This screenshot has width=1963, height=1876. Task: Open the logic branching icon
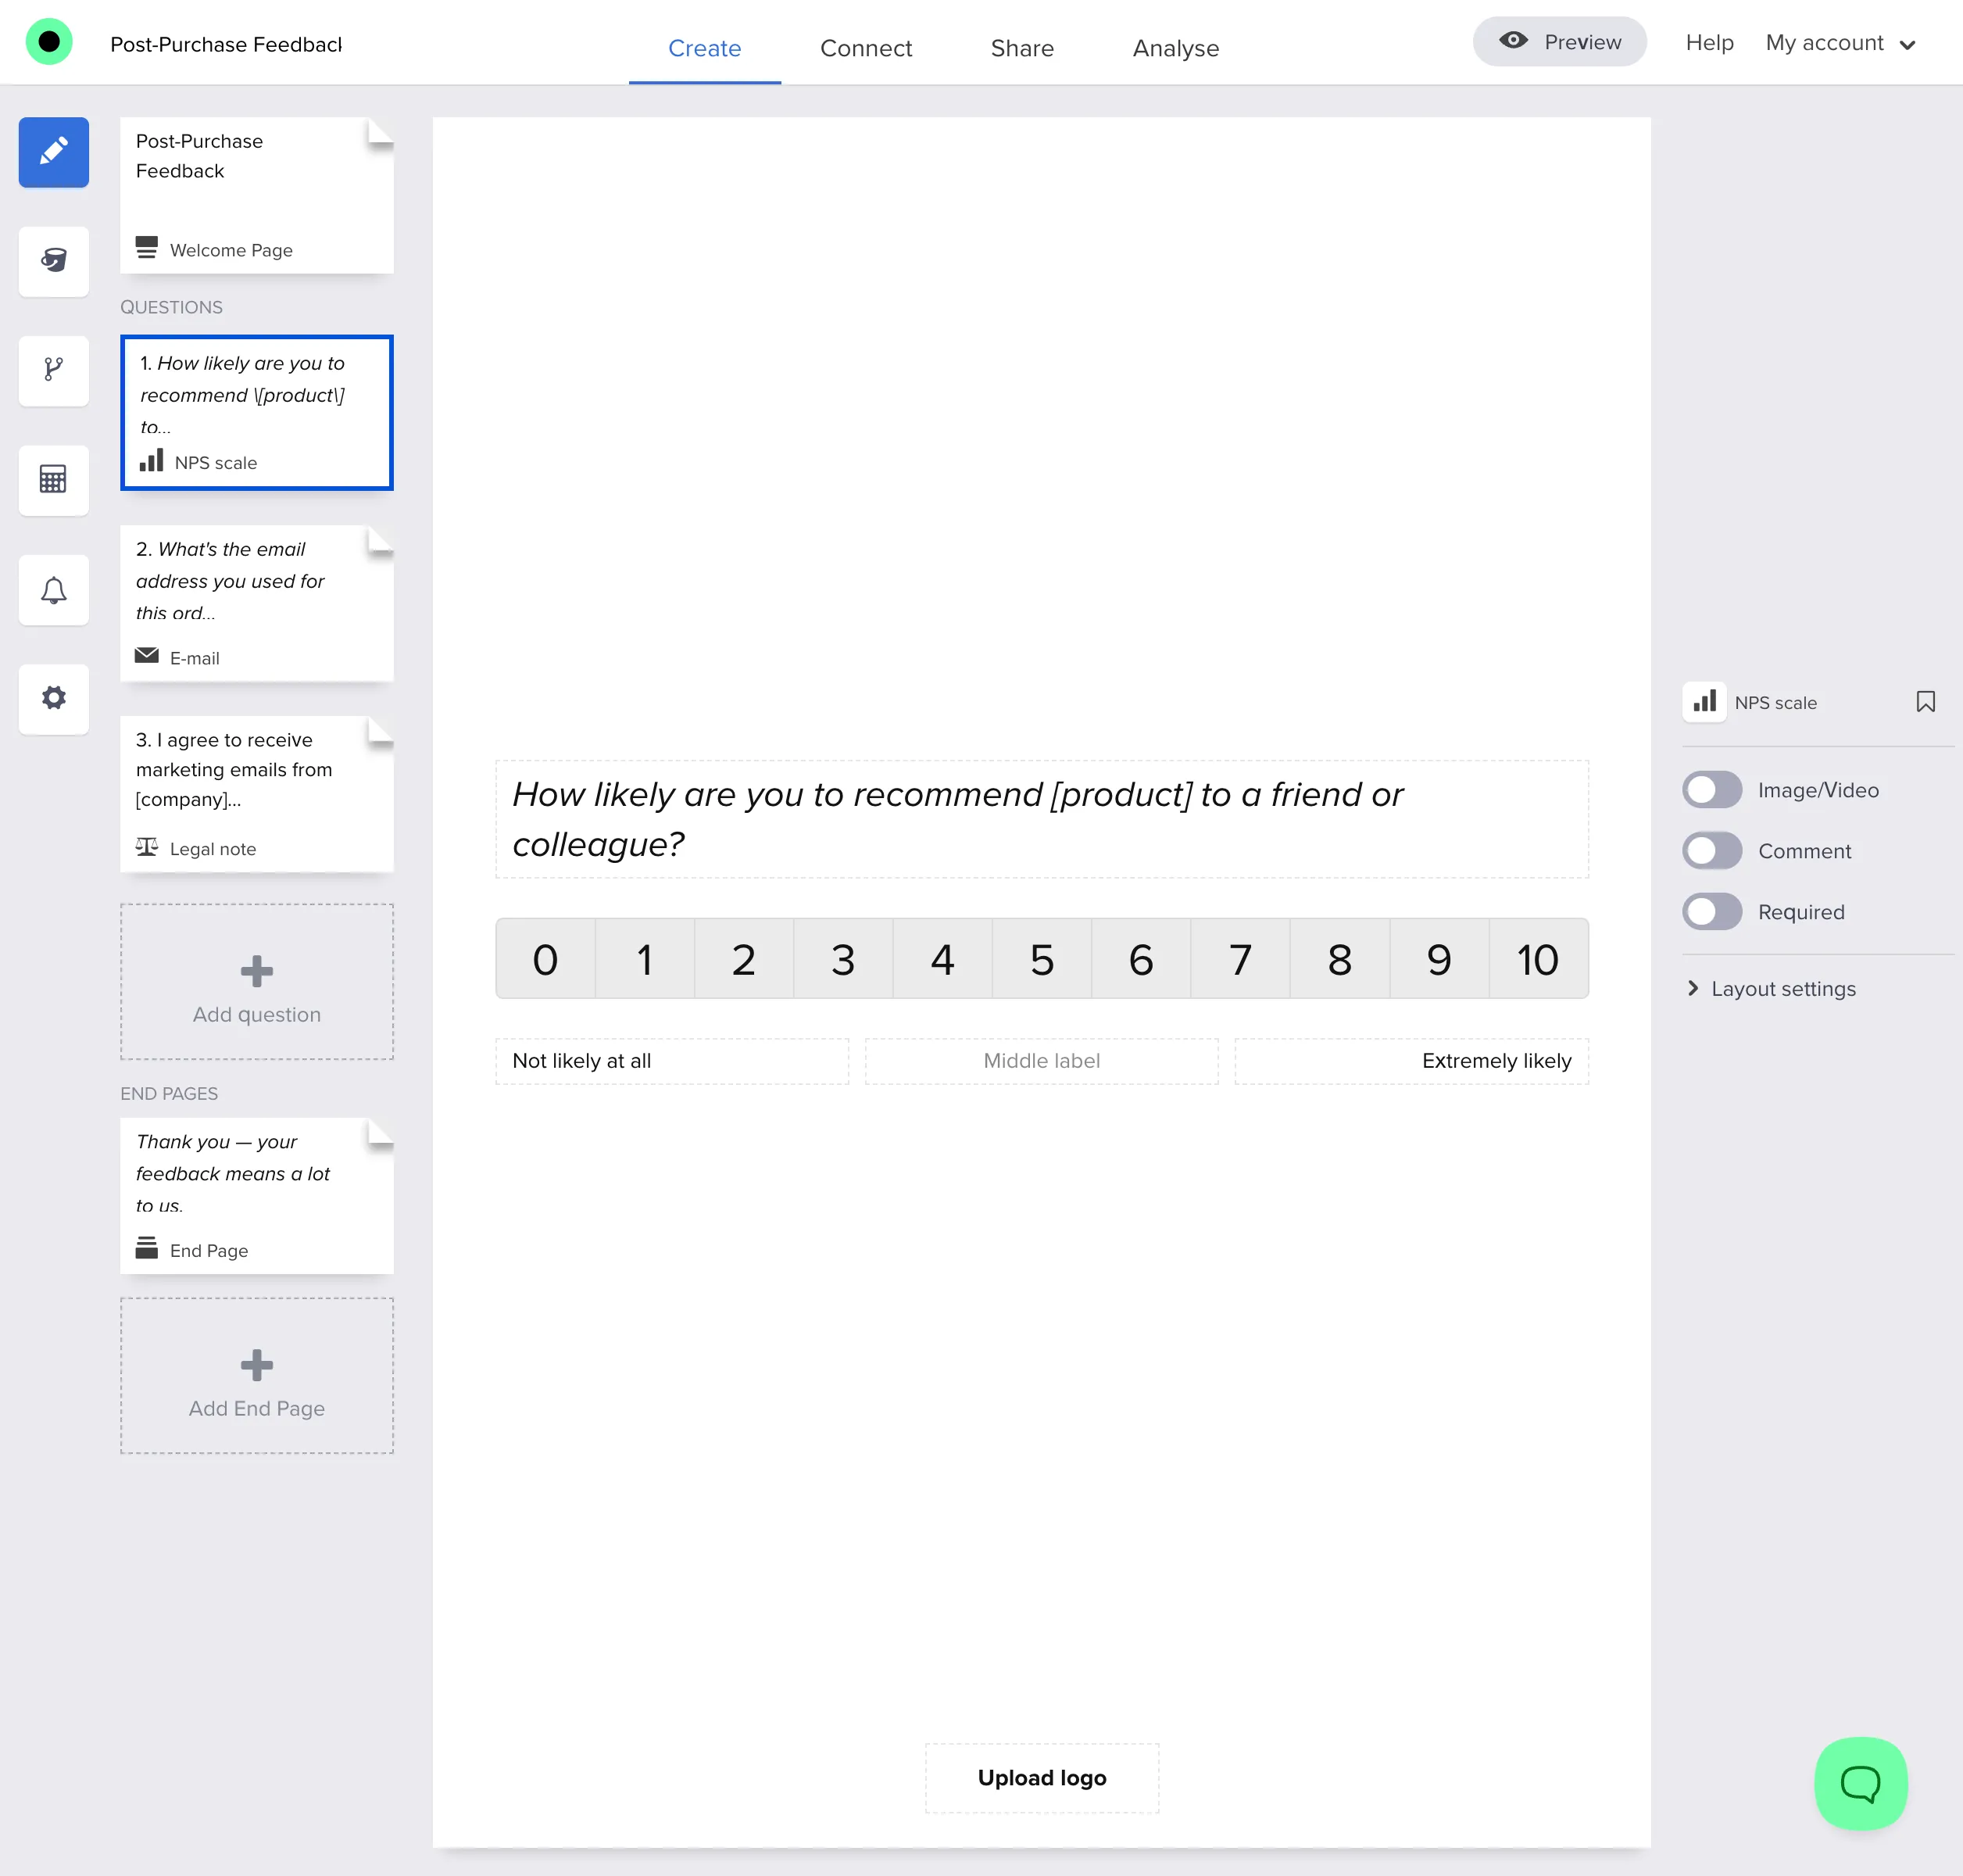[54, 370]
